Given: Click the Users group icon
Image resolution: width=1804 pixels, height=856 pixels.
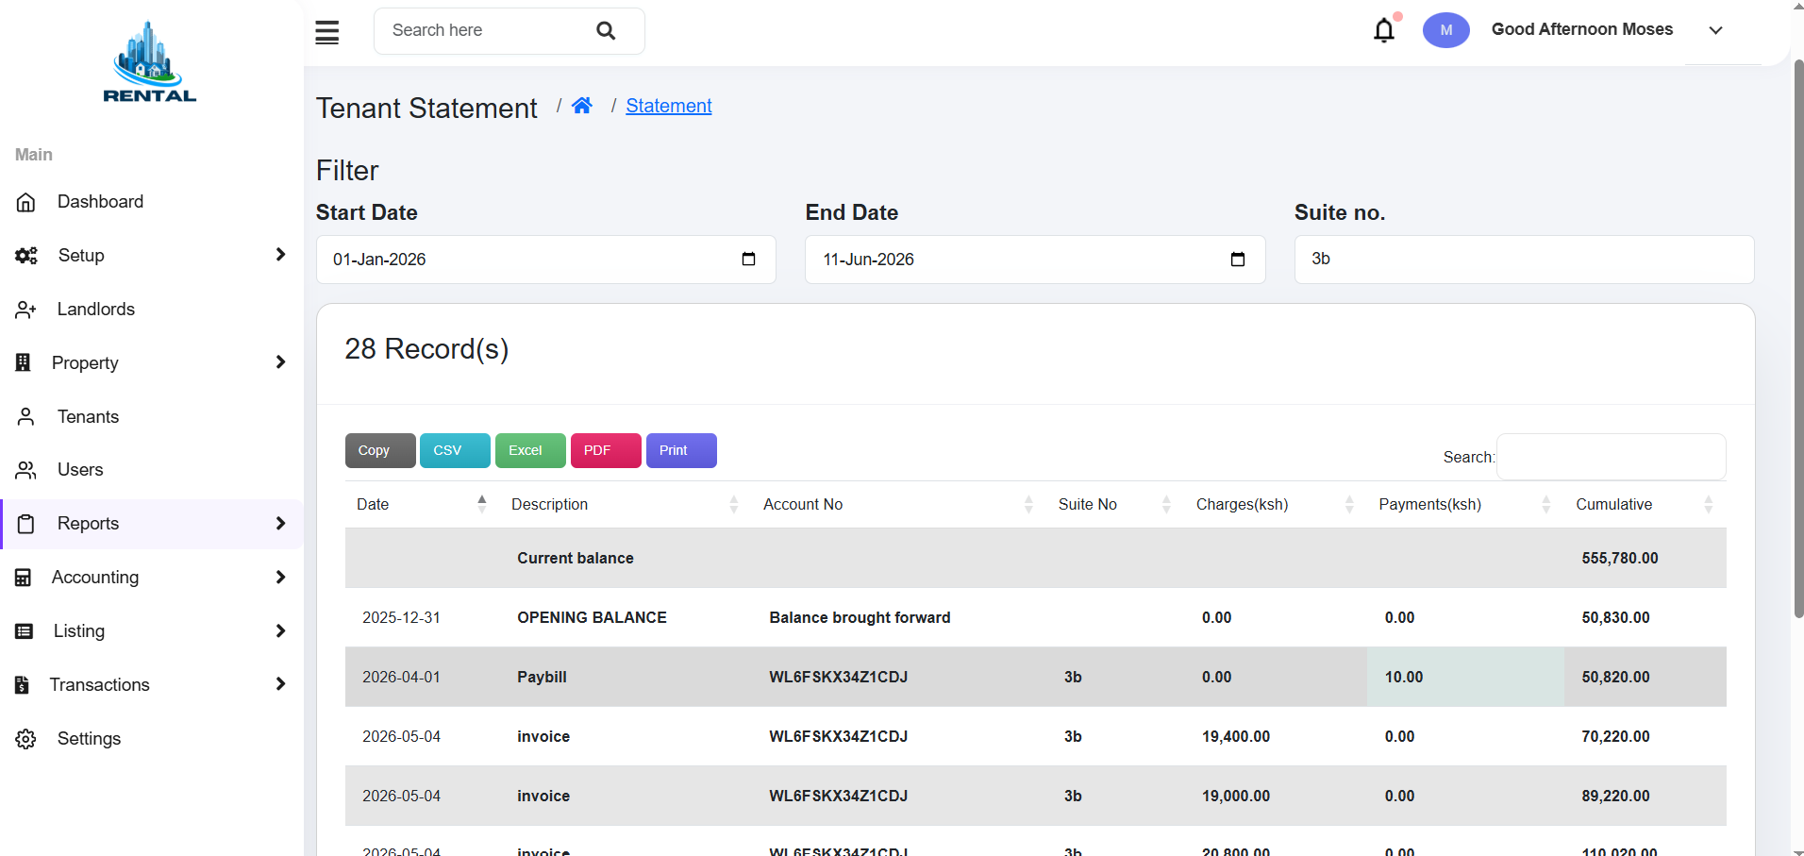Looking at the screenshot, I should coord(26,470).
